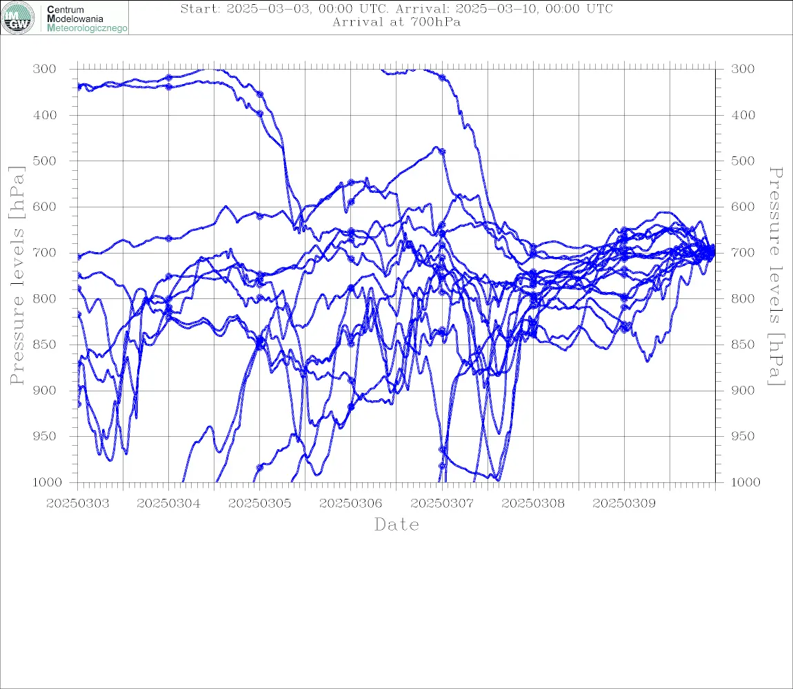Click the 20250309 date label
793x689 pixels.
coord(624,504)
